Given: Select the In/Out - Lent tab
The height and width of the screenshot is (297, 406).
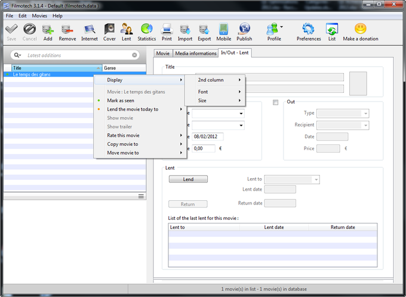Looking at the screenshot, I should tap(235, 53).
